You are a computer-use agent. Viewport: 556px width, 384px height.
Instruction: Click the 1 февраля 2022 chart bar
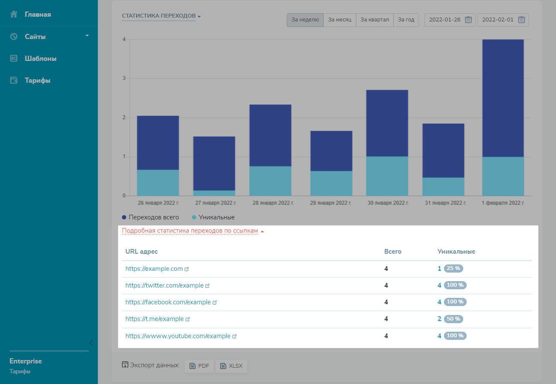coord(503,117)
